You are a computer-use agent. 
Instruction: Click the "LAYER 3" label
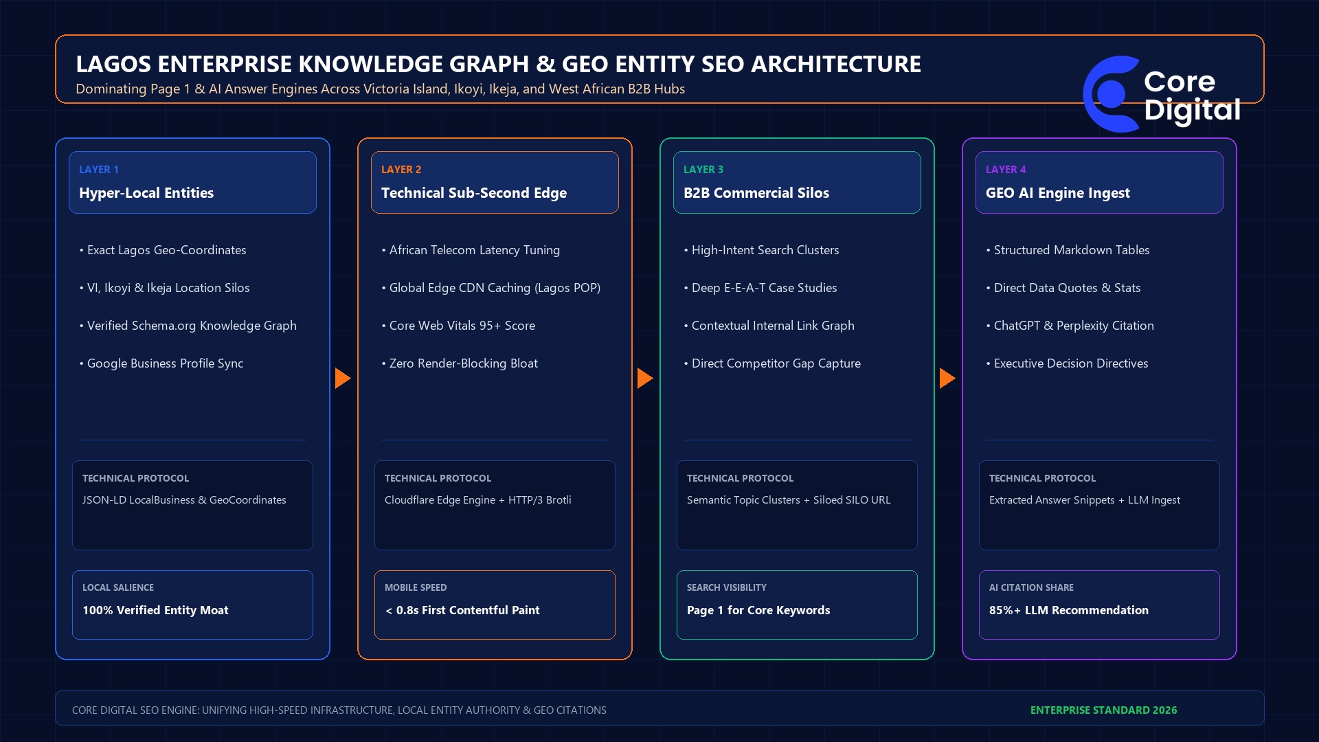(703, 169)
